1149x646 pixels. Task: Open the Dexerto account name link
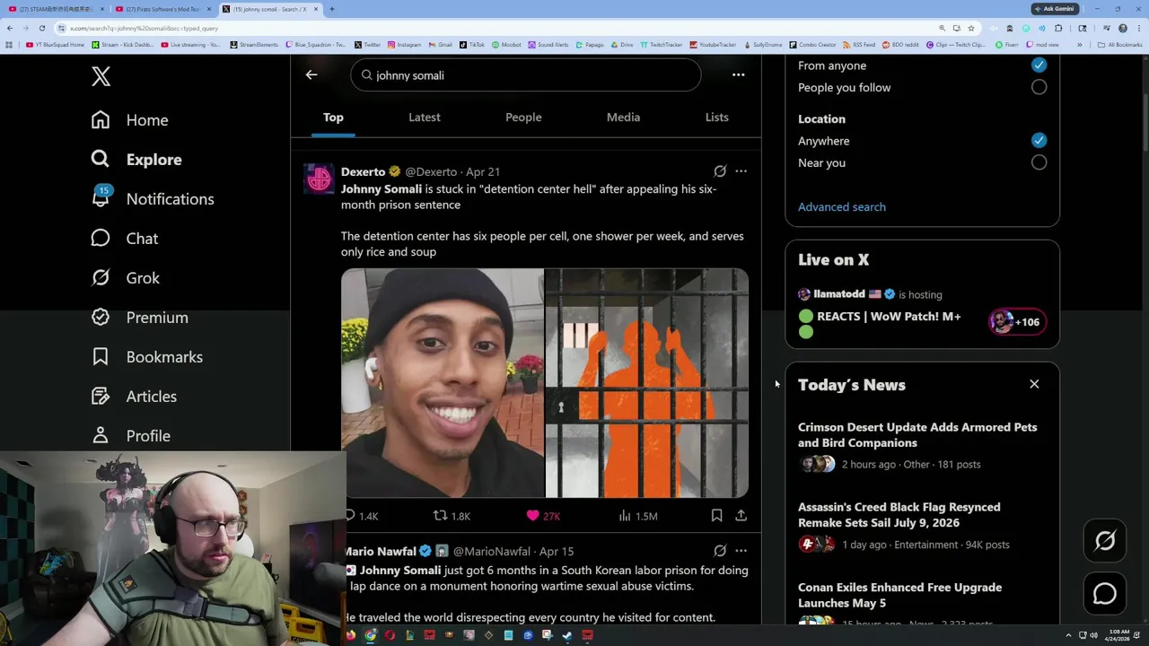pos(363,171)
